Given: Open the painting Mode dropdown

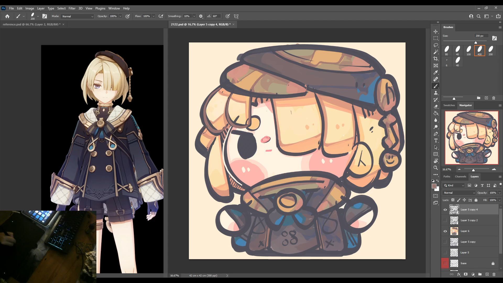Looking at the screenshot, I should click(x=77, y=16).
